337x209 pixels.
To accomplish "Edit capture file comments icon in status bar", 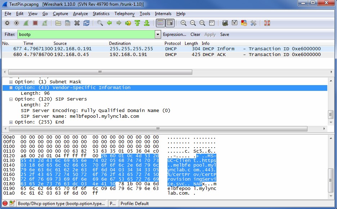I will coord(12,203).
